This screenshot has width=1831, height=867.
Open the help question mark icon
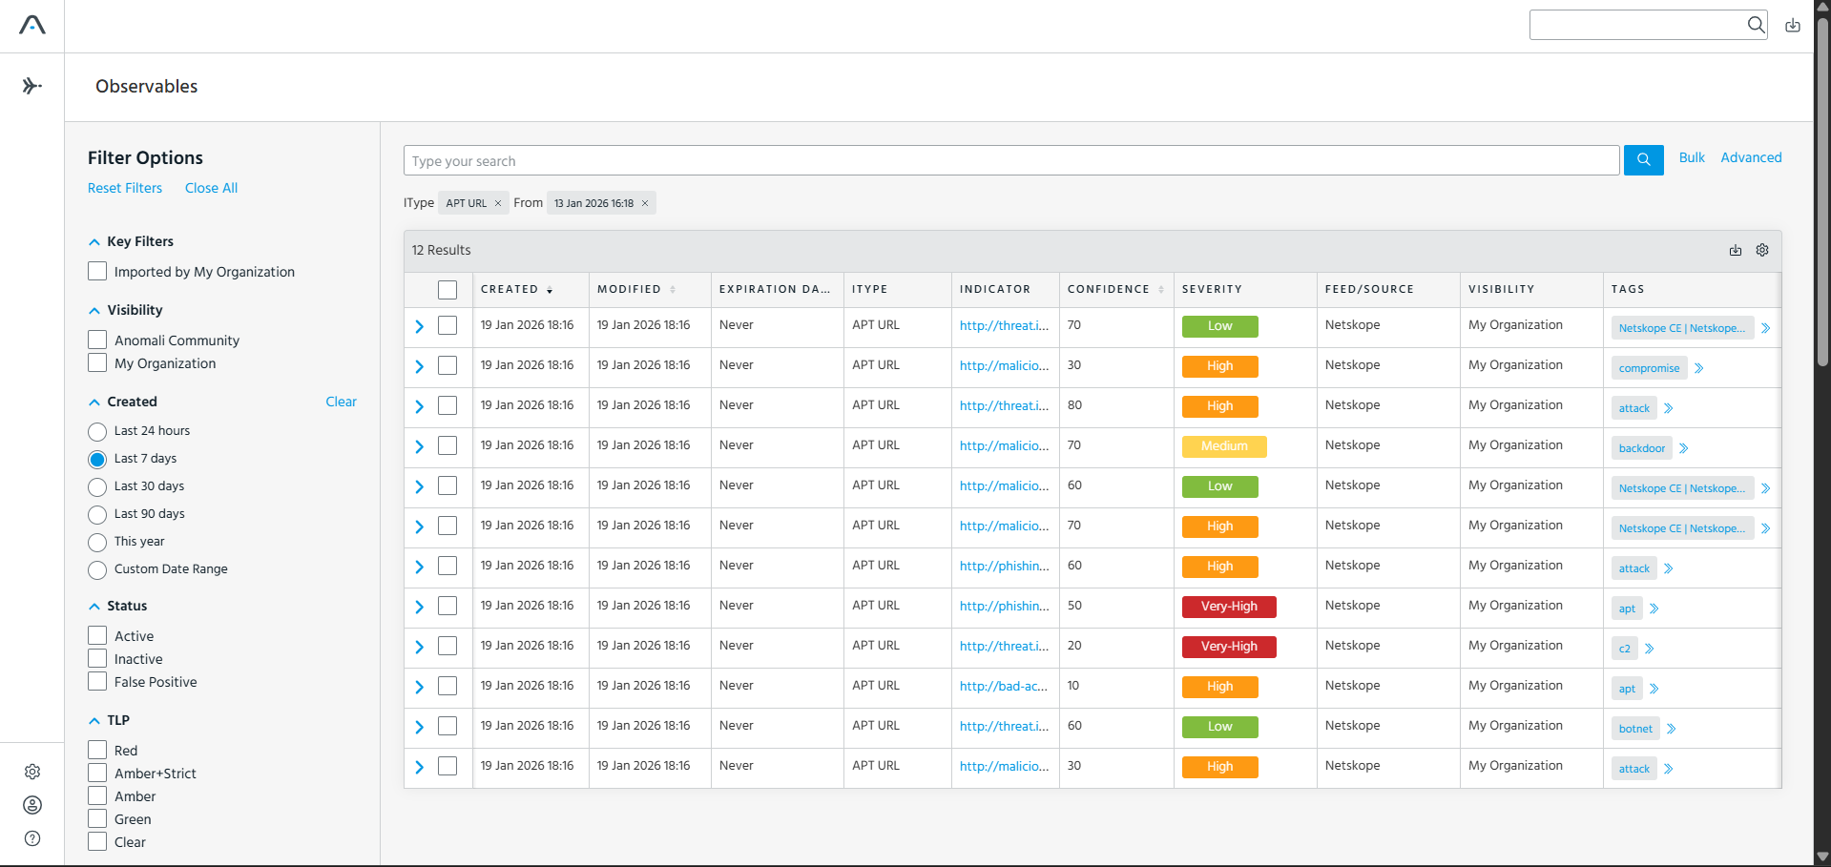click(32, 838)
